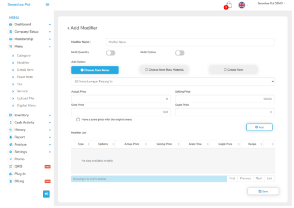The width and height of the screenshot is (294, 208).
Task: Check Have a same price with original menu
Action: click(78, 120)
